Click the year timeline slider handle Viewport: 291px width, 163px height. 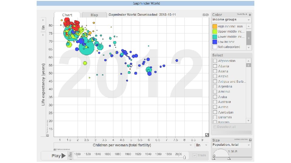point(184,157)
